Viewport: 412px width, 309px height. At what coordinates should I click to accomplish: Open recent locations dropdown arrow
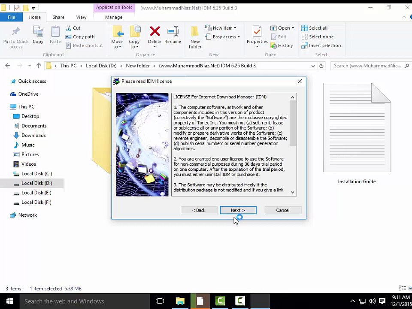point(30,66)
